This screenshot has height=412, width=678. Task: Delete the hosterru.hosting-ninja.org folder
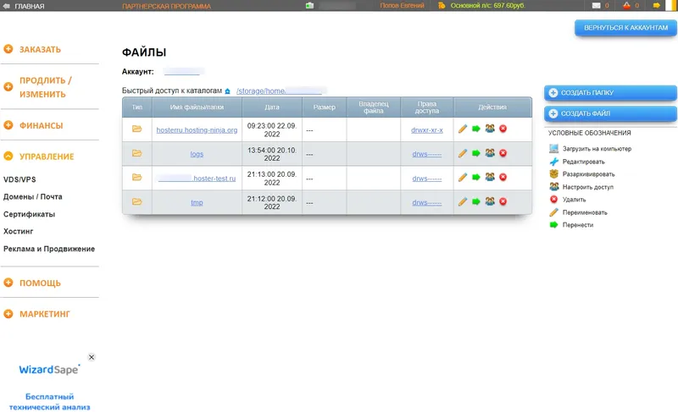(503, 129)
